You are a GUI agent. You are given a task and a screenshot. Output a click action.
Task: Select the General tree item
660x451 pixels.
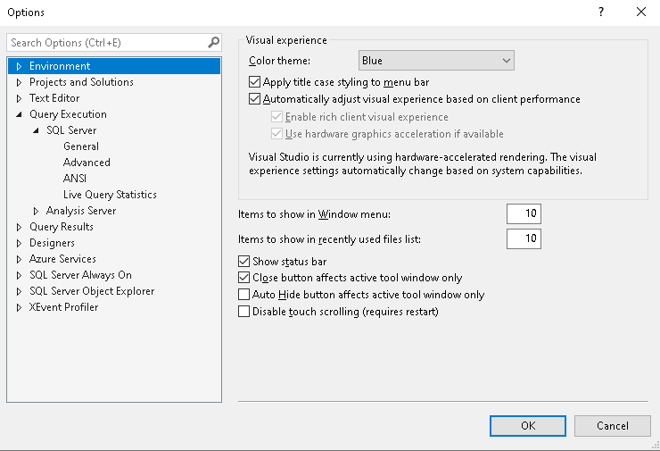click(x=81, y=146)
